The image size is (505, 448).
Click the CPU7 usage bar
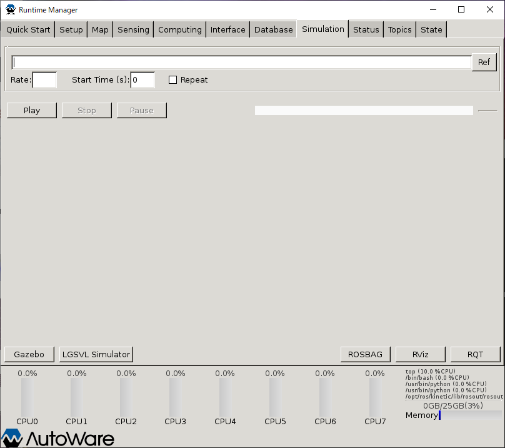click(x=375, y=397)
